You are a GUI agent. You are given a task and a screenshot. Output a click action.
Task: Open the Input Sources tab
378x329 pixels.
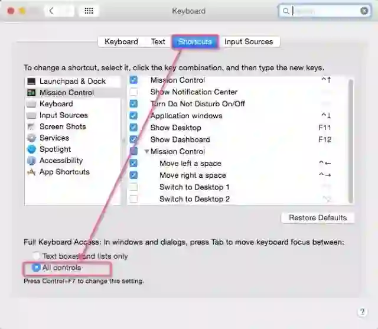249,42
